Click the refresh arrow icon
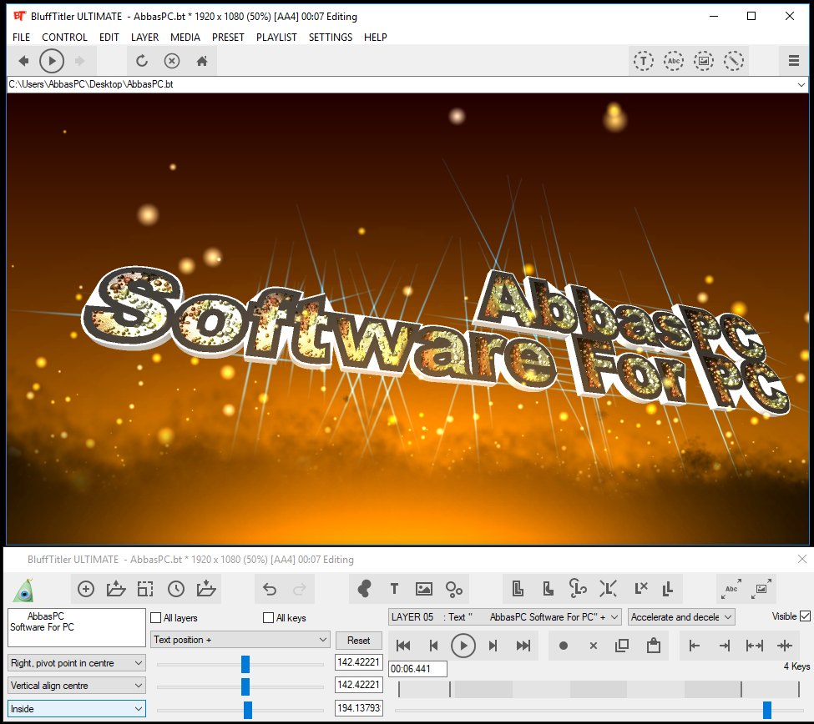 tap(142, 61)
